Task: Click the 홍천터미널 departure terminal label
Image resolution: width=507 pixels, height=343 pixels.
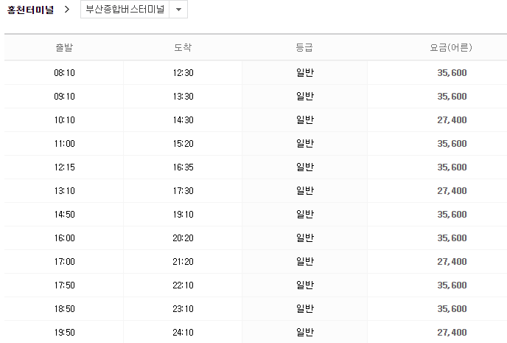Action: tap(30, 10)
